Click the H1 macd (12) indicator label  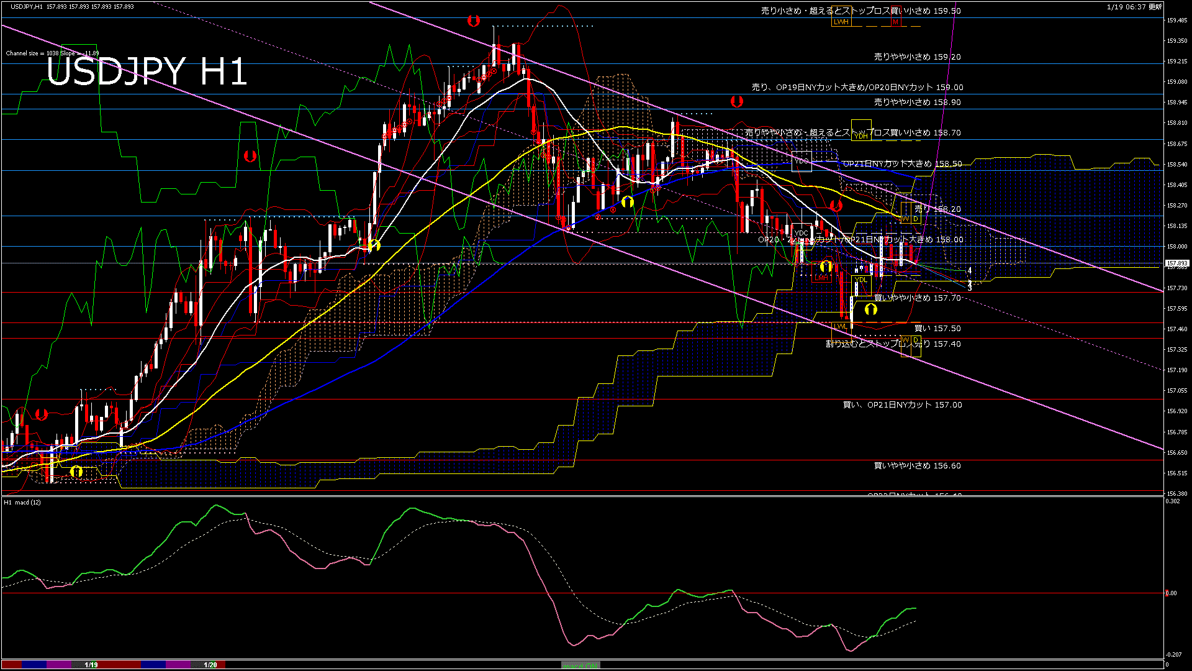[22, 502]
